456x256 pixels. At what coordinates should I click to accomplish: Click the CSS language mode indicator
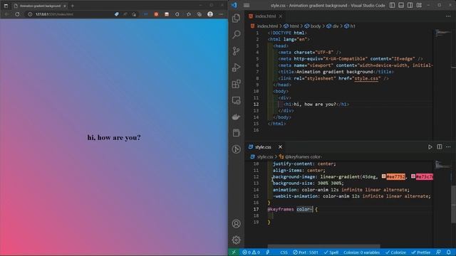click(284, 252)
